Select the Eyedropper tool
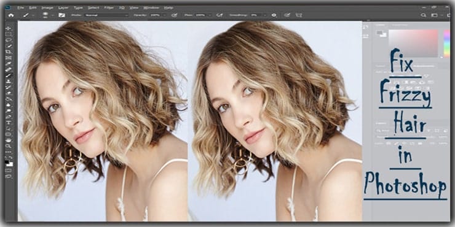Image resolution: width=455 pixels, height=227 pixels. (8, 63)
